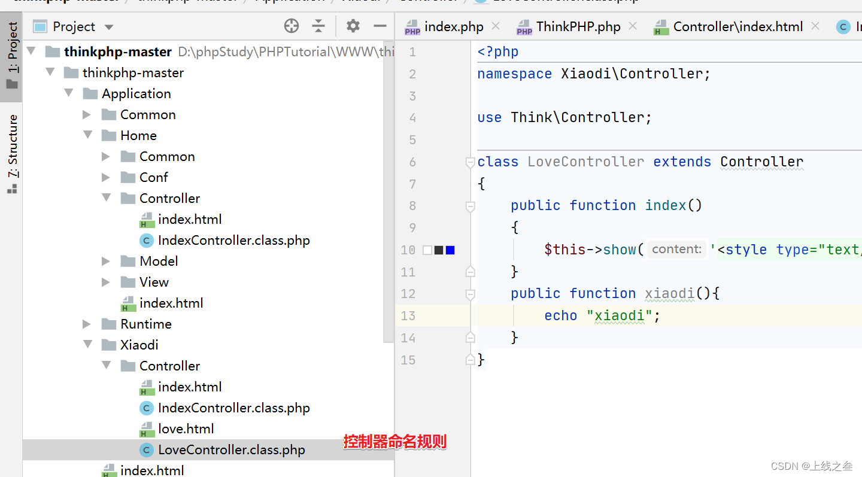Fold the xiaodi function using gutter arrow
The image size is (862, 477).
point(470,293)
